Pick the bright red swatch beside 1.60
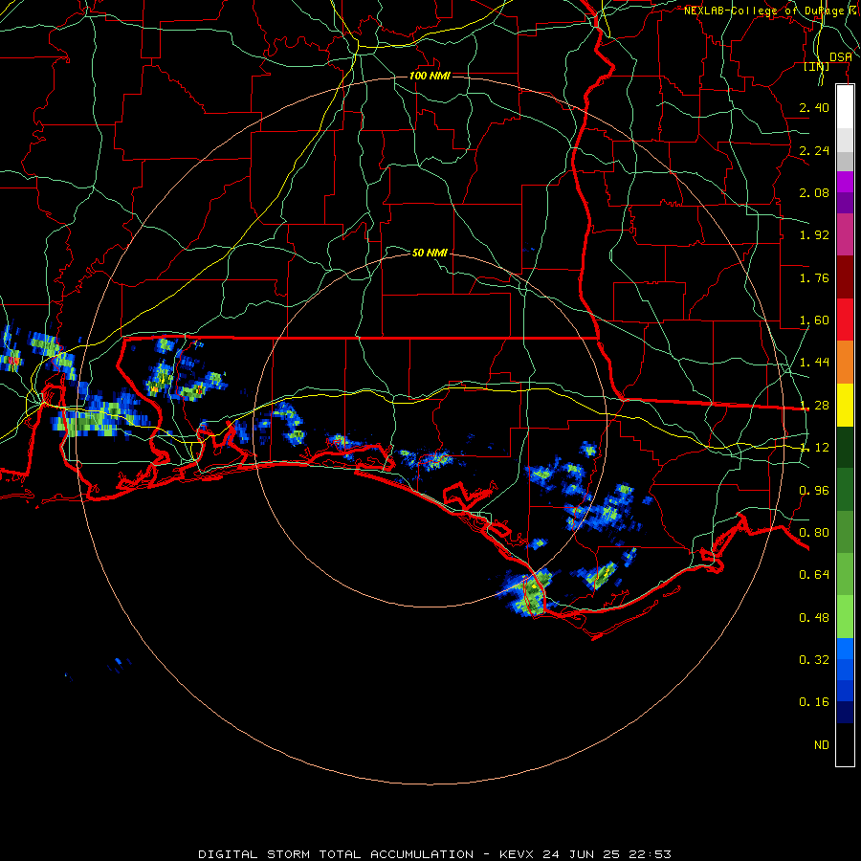The image size is (861, 861). [845, 320]
